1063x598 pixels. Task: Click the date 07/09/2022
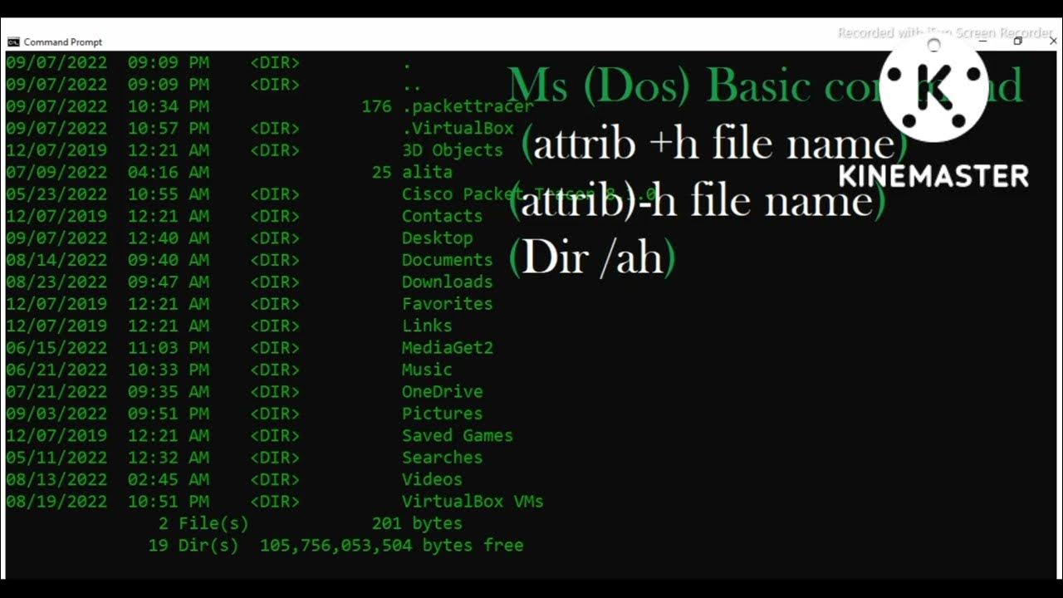click(x=56, y=172)
